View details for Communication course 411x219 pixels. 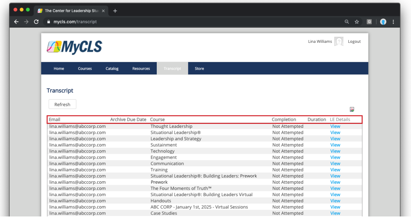click(335, 163)
